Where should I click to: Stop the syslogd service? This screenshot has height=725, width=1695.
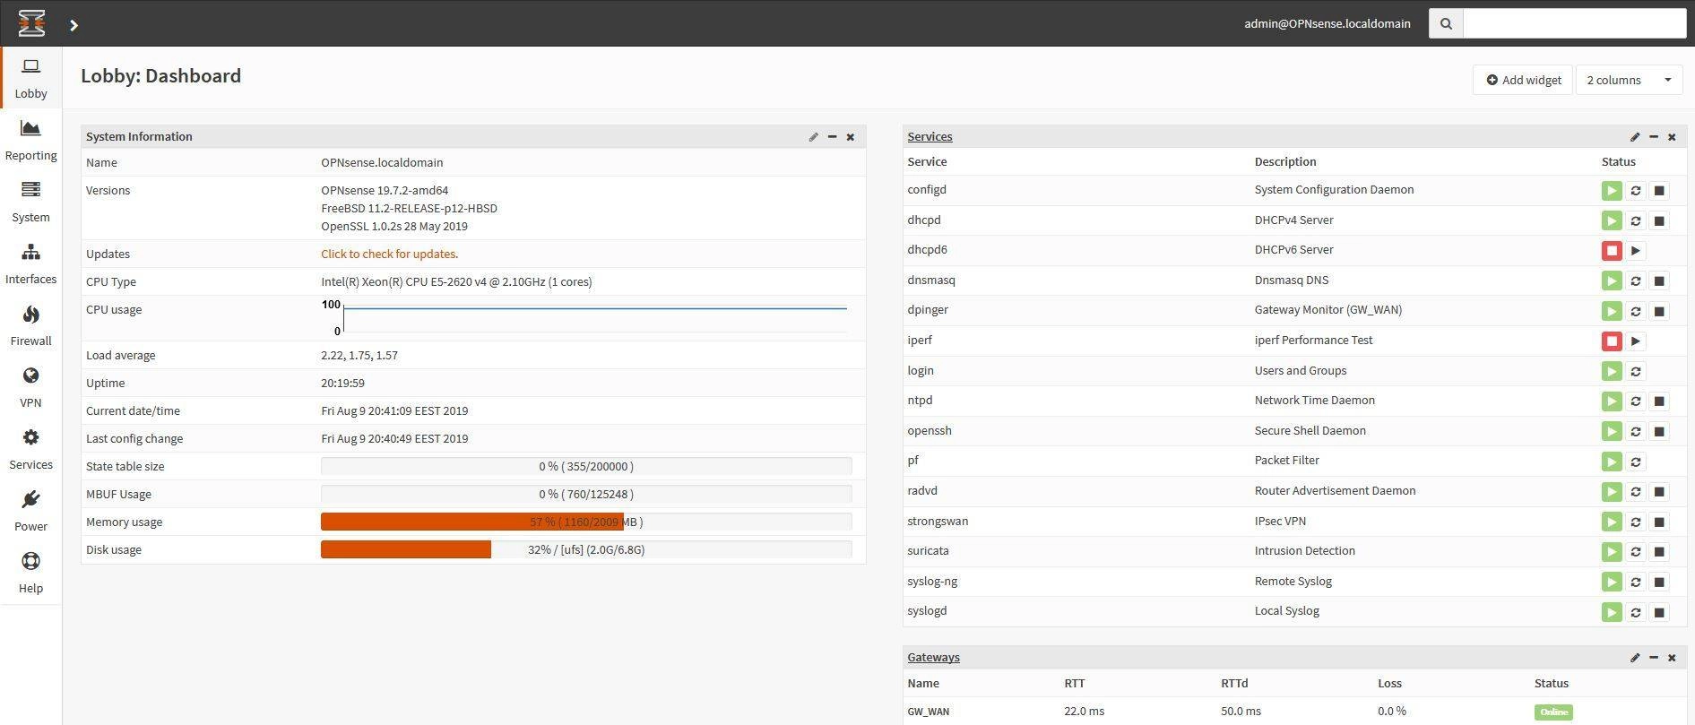click(x=1659, y=612)
